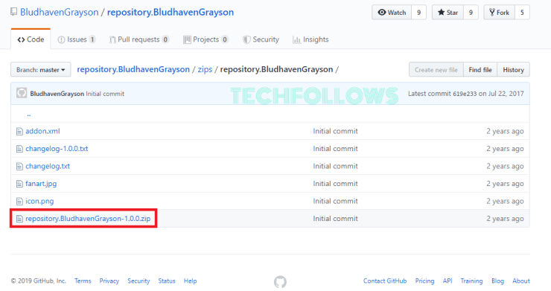Open the Blog footer link
Screen dimensions: 551x291
click(x=497, y=281)
